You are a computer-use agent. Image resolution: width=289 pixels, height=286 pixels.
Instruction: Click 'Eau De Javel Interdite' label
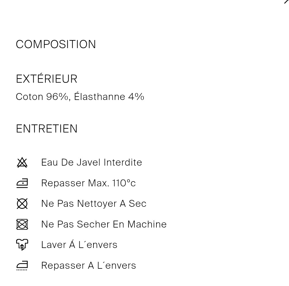coord(91,162)
